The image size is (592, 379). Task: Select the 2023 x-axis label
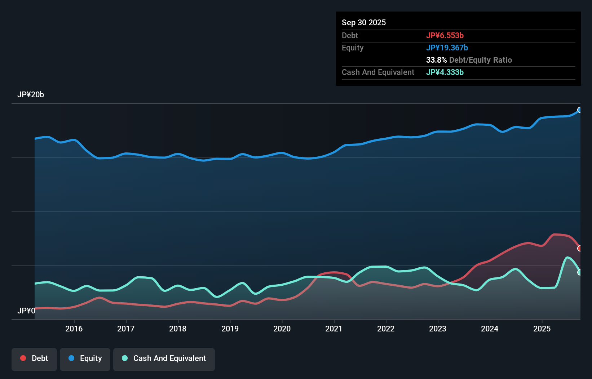[438, 329]
